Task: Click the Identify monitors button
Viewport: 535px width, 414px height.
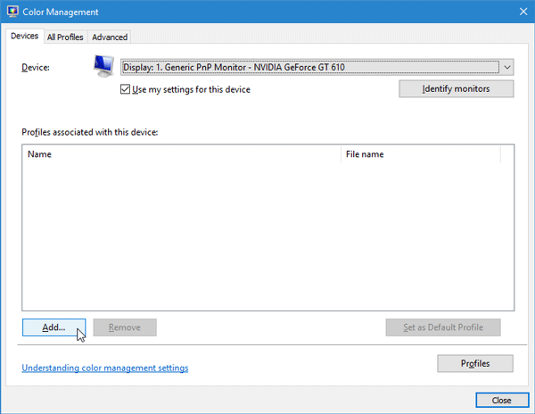Action: [x=457, y=88]
